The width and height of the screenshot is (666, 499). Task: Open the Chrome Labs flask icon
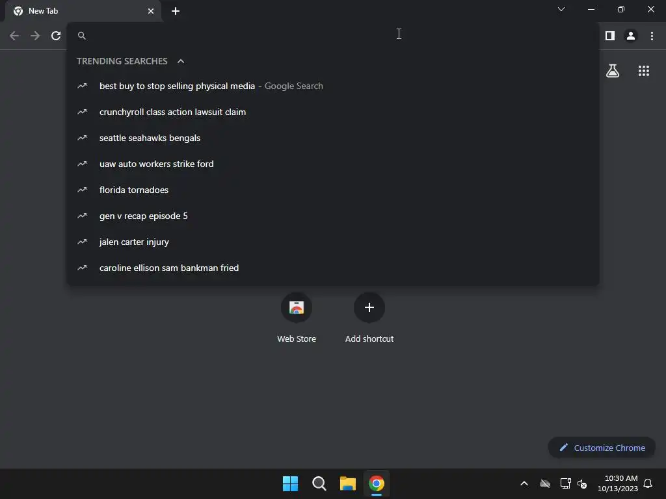coord(613,71)
